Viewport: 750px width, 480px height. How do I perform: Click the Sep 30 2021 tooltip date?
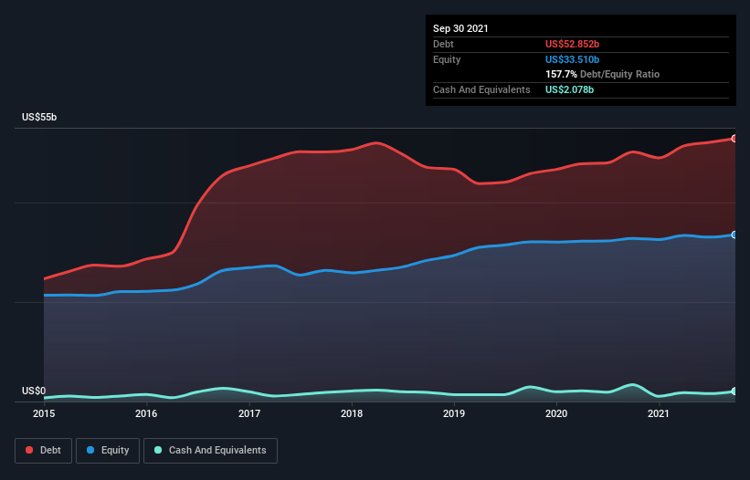click(x=460, y=28)
